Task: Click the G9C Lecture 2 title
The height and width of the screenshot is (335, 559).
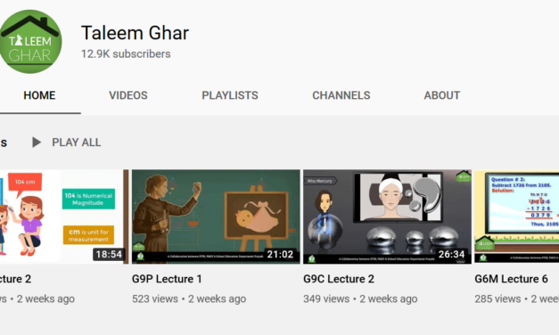Action: click(339, 279)
